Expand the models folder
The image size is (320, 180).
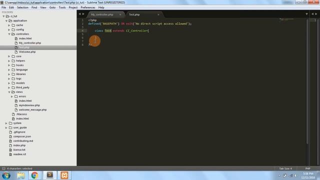[9, 83]
